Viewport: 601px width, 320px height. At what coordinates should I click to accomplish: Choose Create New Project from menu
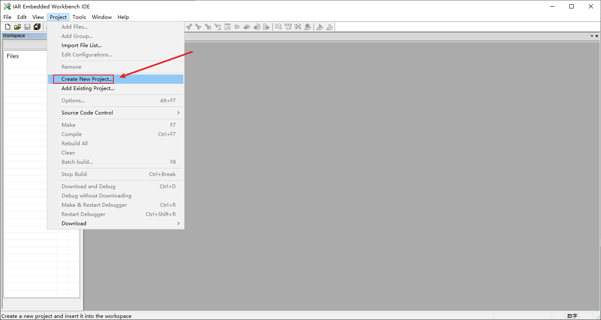coord(115,79)
